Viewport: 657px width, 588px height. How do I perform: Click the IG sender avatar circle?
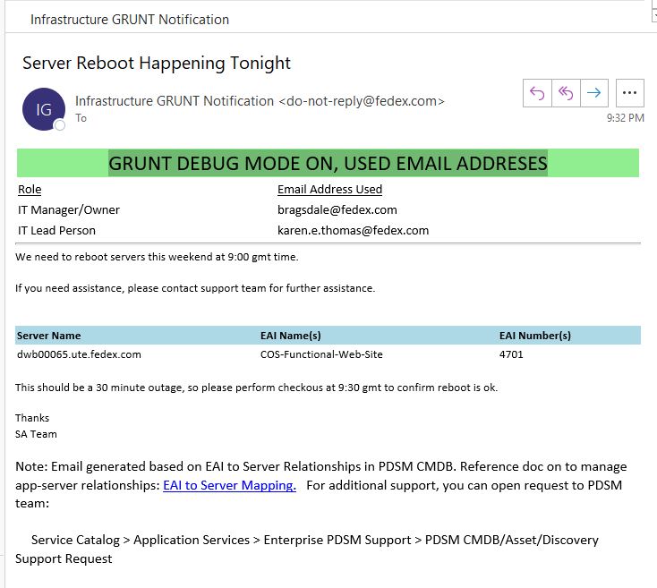point(43,109)
